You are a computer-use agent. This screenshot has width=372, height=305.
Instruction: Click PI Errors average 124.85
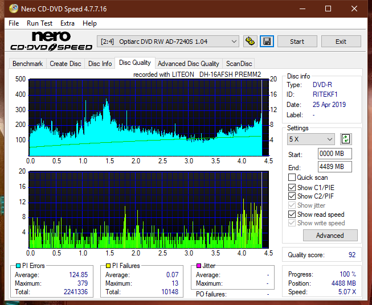(78, 275)
